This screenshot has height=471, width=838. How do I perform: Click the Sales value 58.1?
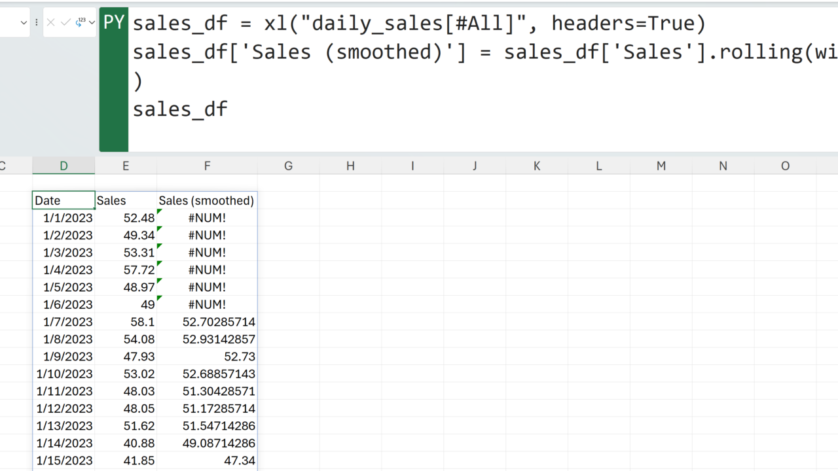126,322
